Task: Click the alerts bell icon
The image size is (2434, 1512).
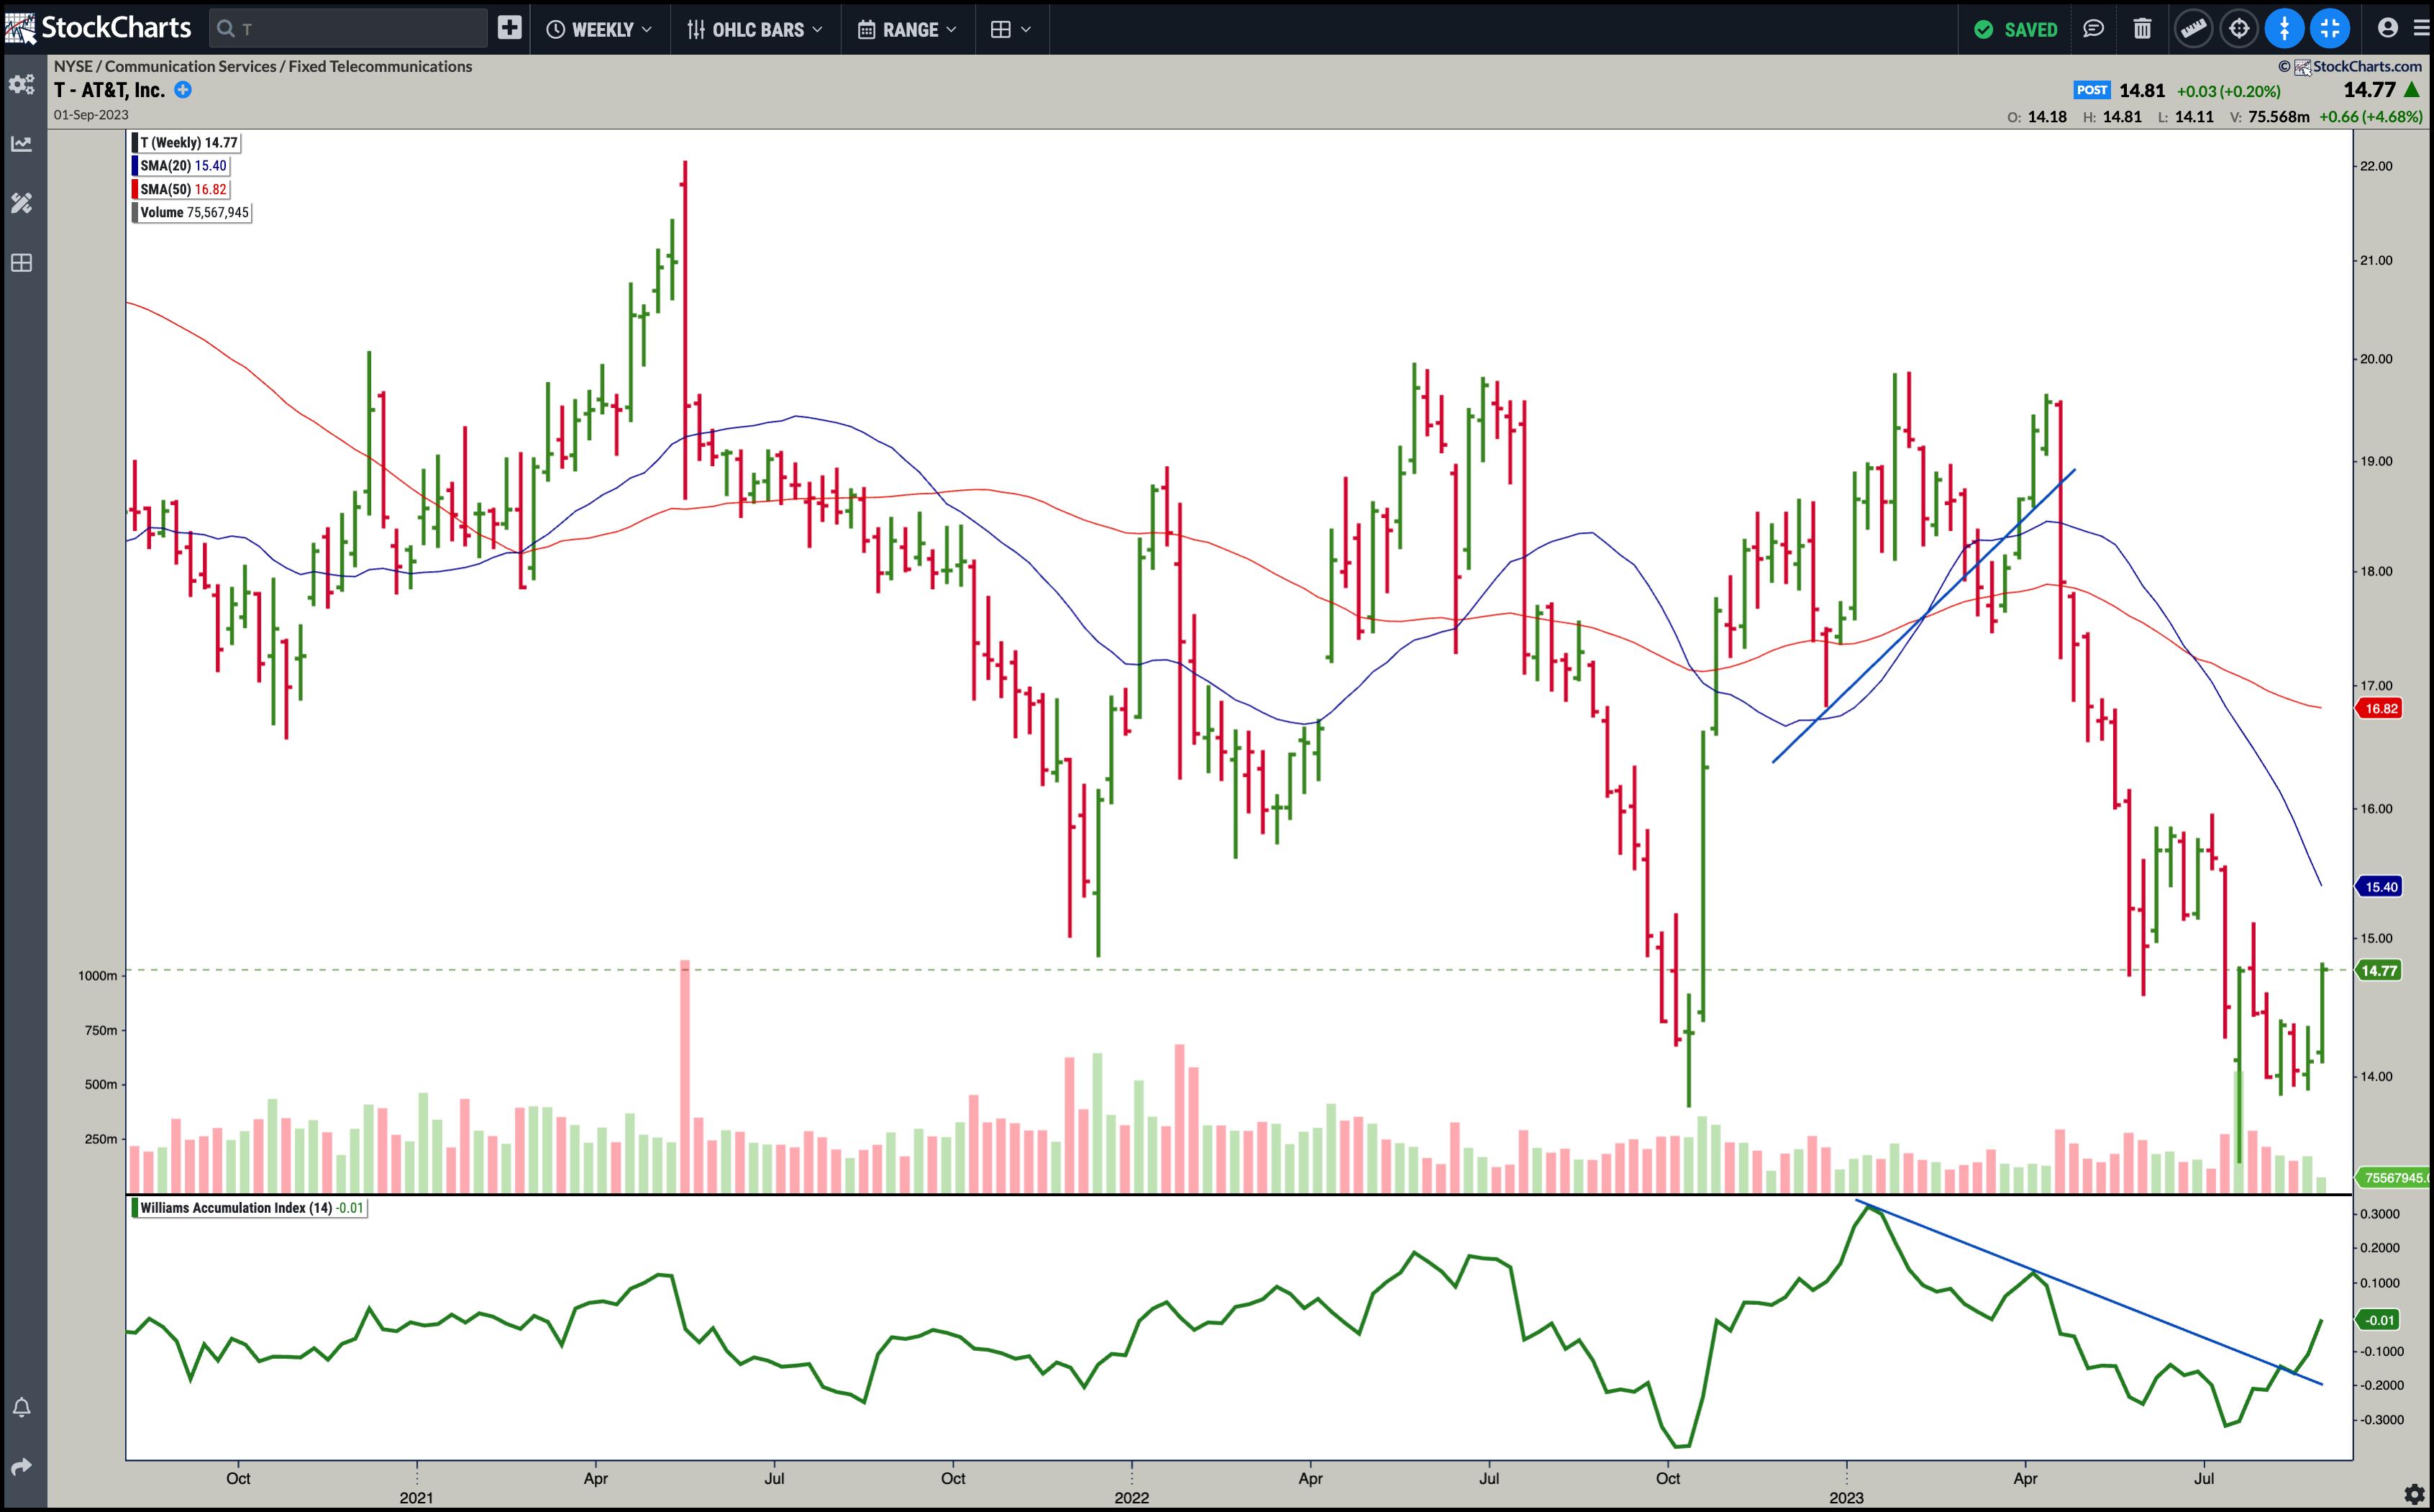Action: click(x=21, y=1407)
